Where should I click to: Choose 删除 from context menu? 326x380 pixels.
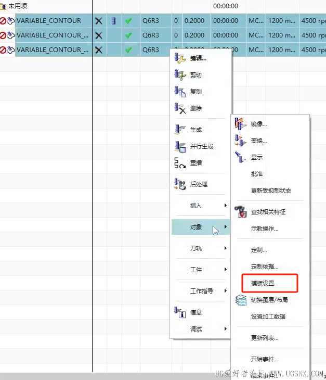coord(196,108)
